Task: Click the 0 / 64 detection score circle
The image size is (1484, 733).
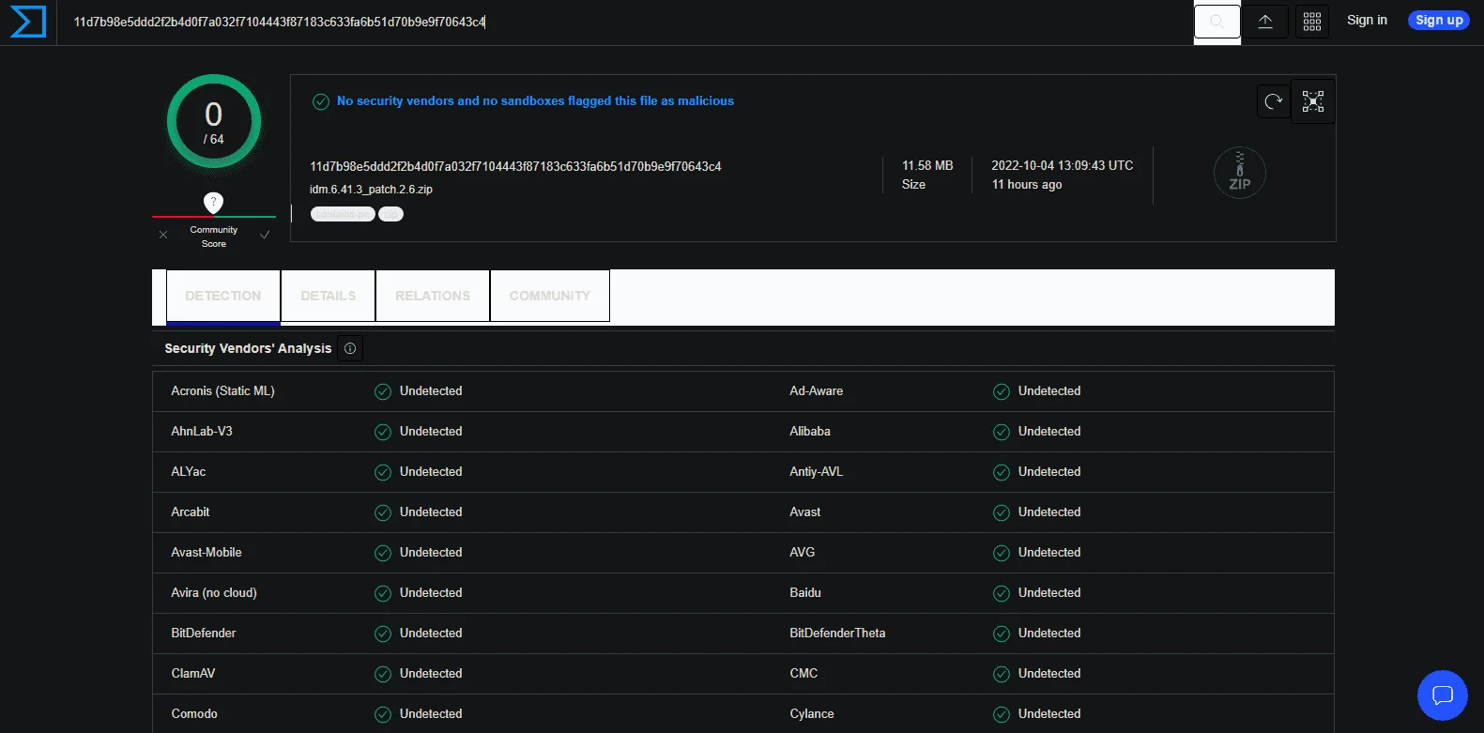Action: click(x=214, y=121)
